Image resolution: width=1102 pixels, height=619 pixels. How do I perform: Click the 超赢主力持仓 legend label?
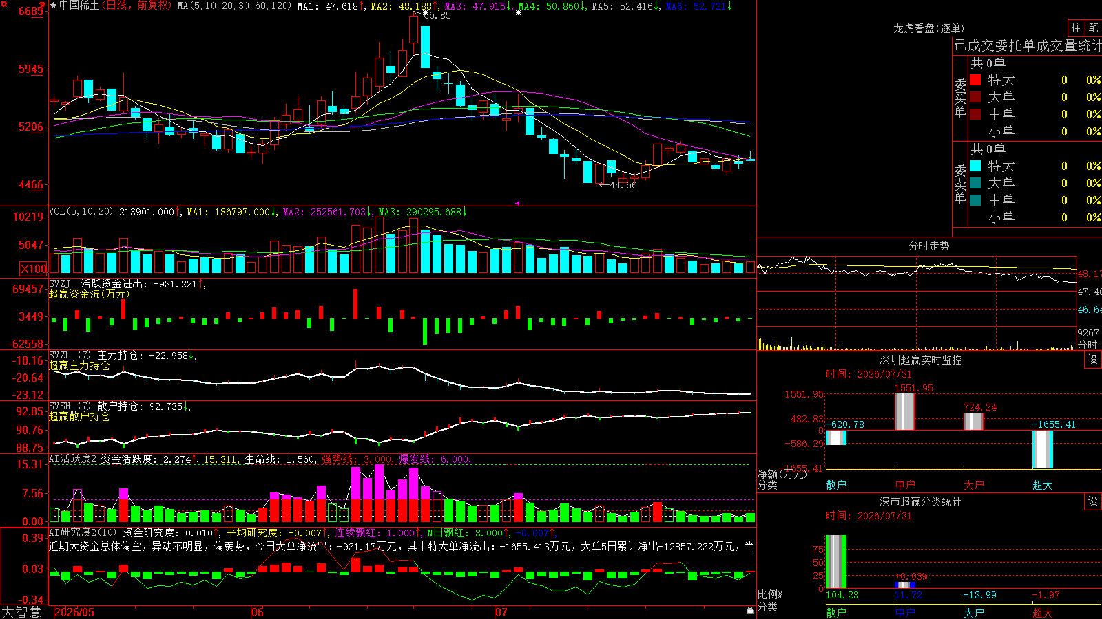[x=79, y=365]
